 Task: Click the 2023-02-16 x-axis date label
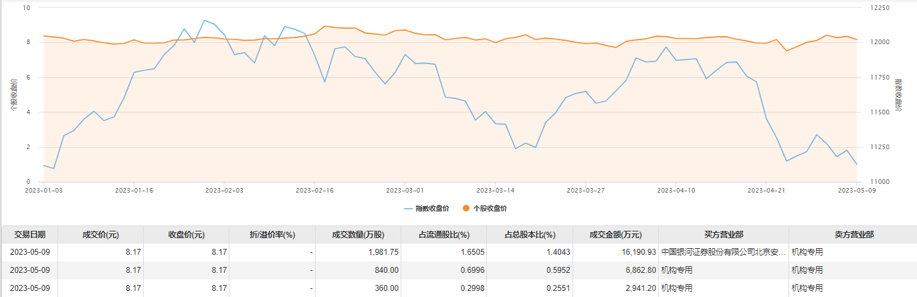[x=315, y=190]
